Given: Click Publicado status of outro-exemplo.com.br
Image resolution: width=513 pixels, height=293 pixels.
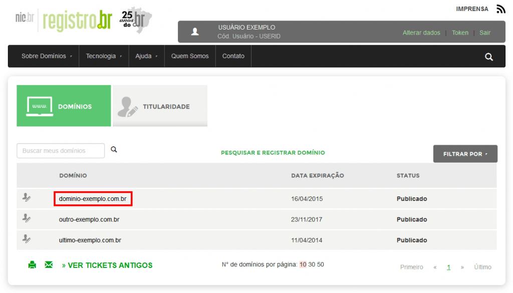Looking at the screenshot, I should (x=412, y=219).
